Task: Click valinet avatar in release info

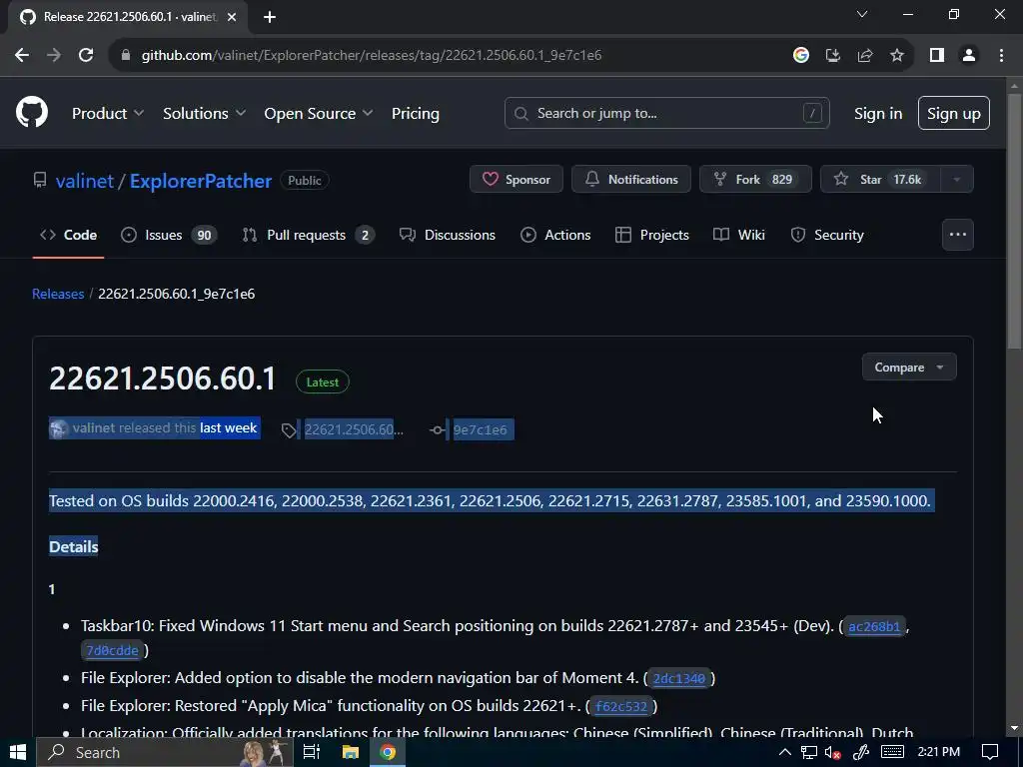Action: click(58, 428)
